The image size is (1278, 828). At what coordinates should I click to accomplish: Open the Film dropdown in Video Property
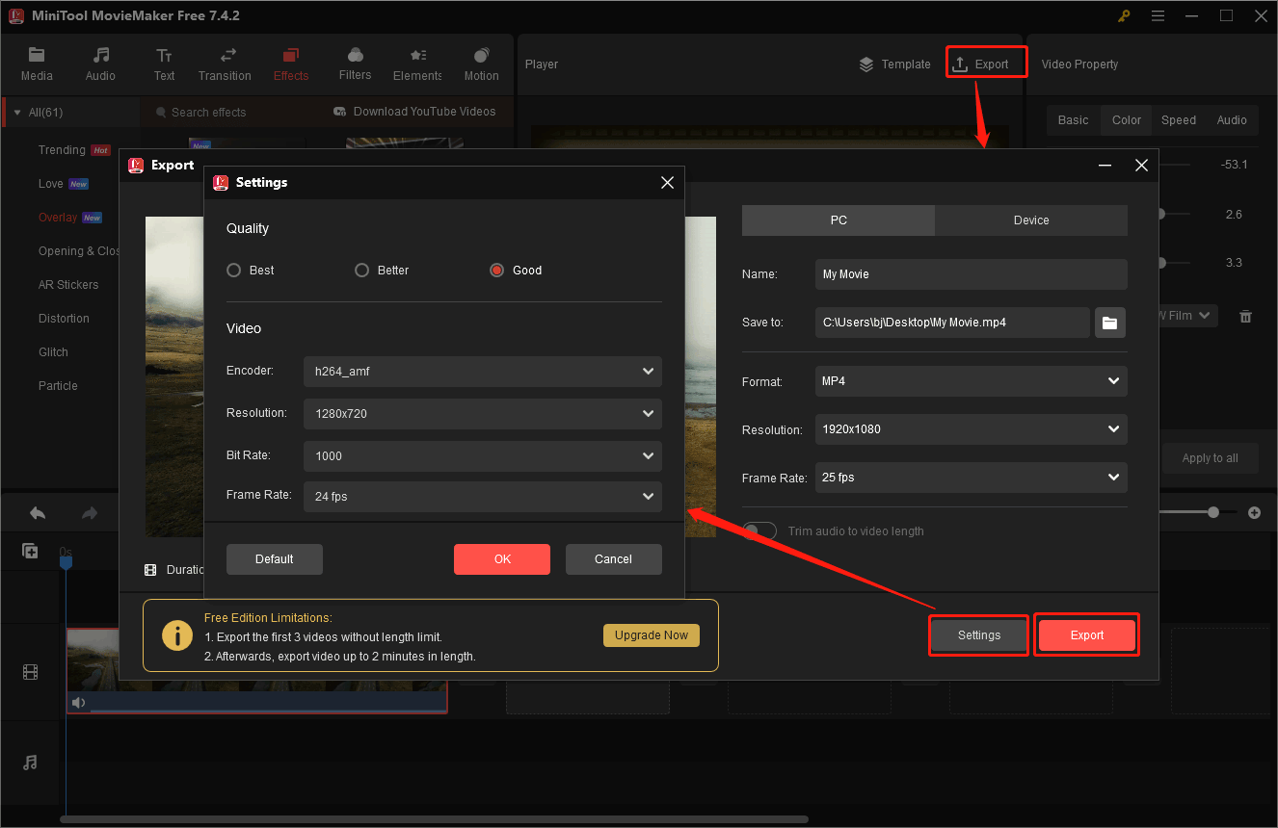(x=1190, y=316)
